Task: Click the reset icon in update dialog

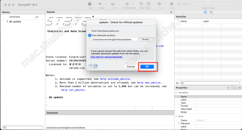Action: tap(96, 67)
